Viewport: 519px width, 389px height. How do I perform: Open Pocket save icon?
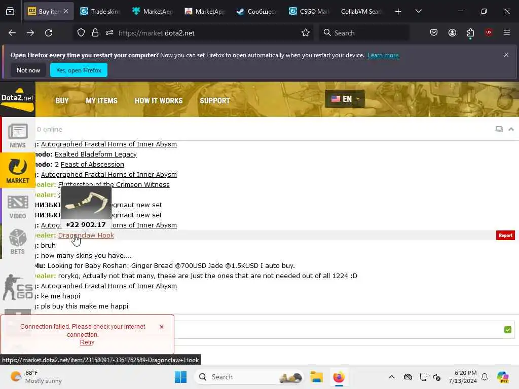(x=434, y=32)
